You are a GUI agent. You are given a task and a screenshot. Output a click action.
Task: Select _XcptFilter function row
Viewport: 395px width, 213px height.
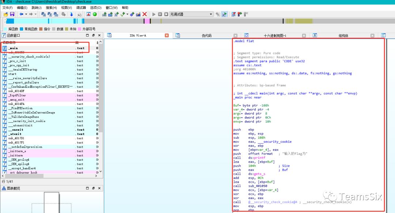pos(50,95)
